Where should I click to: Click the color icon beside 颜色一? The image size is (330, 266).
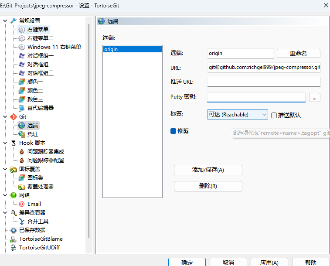[x=22, y=82]
